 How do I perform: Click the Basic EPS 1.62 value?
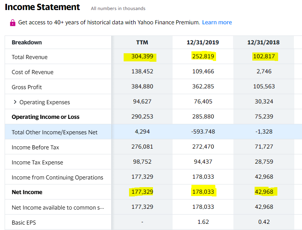click(x=203, y=222)
